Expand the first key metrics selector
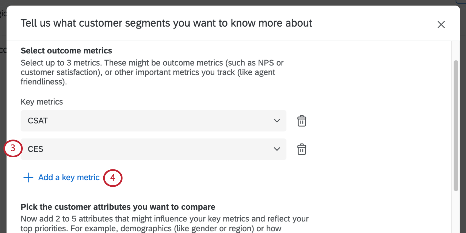The height and width of the screenshot is (233, 466). pyautogui.click(x=277, y=121)
